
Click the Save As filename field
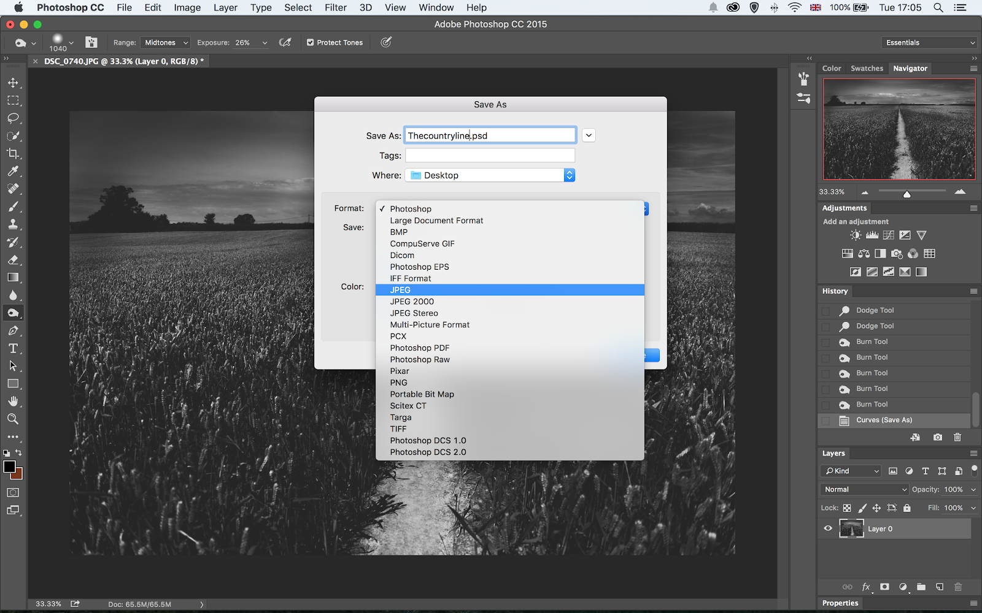click(490, 135)
